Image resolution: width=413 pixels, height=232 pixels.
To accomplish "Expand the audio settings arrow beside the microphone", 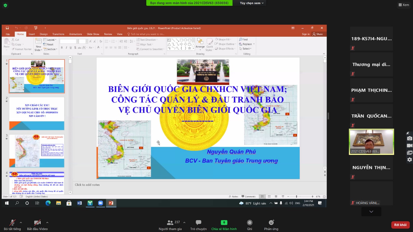I will tap(21, 222).
